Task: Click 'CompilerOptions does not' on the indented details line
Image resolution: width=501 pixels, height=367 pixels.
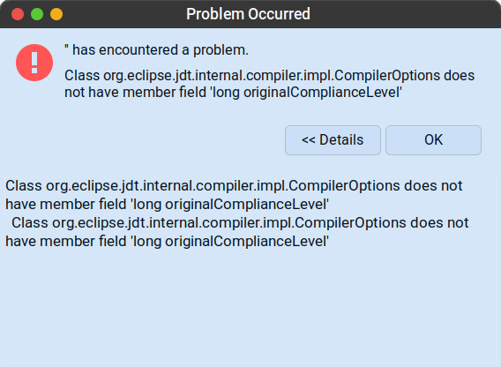Action: [381, 223]
